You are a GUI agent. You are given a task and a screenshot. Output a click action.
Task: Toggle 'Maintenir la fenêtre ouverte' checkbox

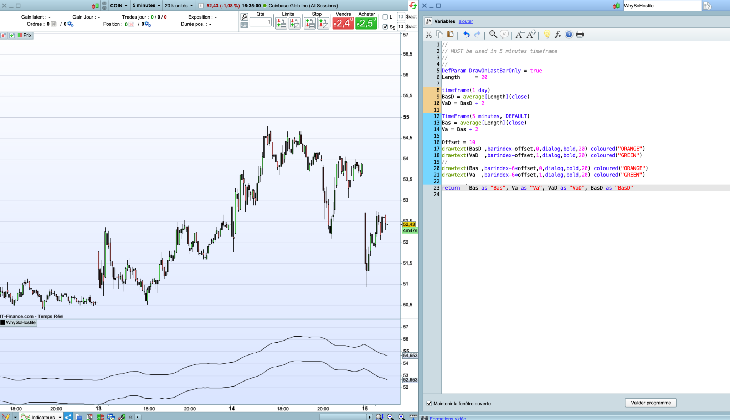point(429,403)
